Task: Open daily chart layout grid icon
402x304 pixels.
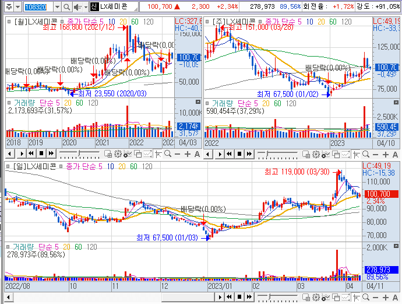Action: pyautogui.click(x=306, y=298)
